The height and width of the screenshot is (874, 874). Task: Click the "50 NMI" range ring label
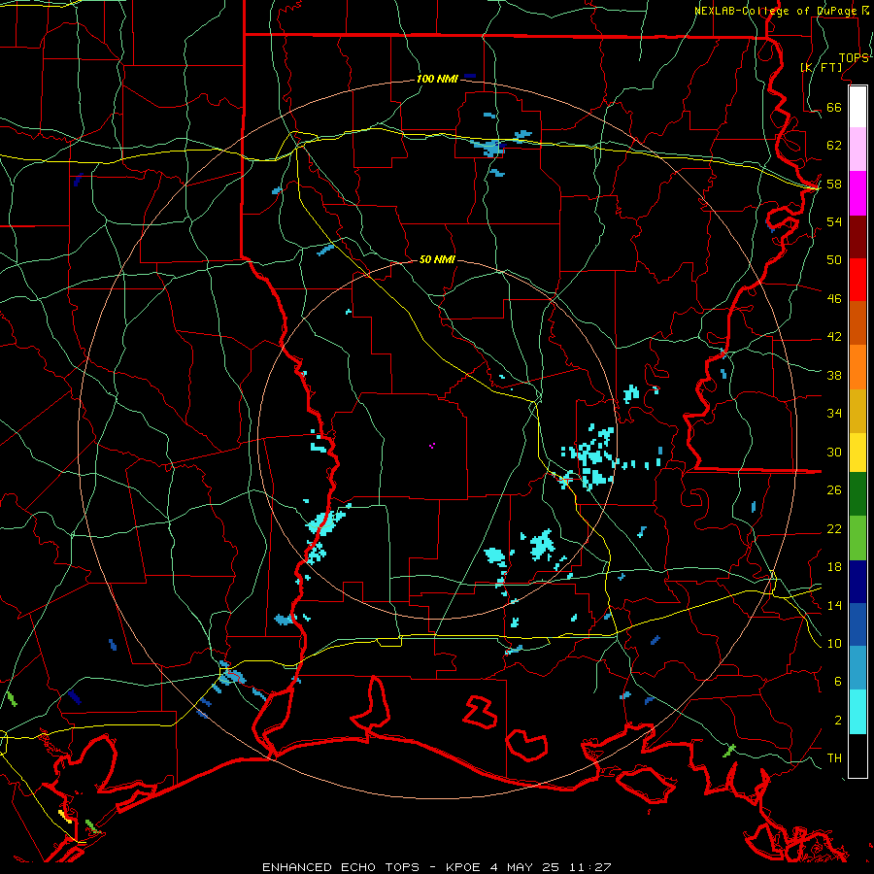[x=437, y=259]
